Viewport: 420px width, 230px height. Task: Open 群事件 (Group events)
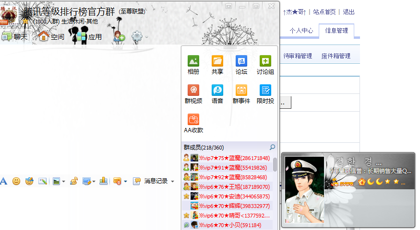tap(241, 94)
